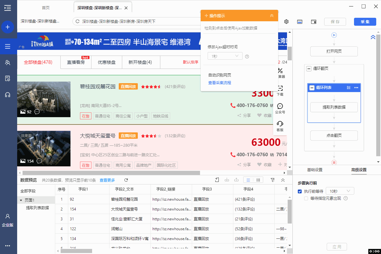Switch to the 基础设置 tab

tap(315, 170)
